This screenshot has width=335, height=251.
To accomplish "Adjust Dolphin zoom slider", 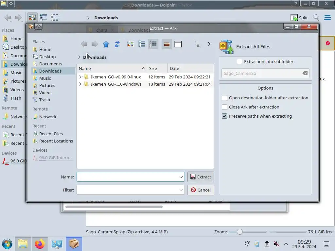I will coord(240,232).
